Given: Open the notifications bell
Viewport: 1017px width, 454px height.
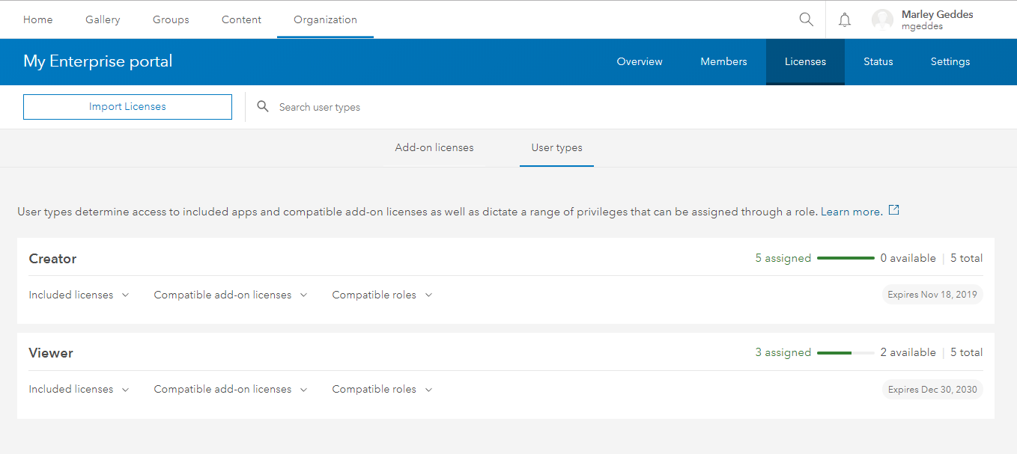Looking at the screenshot, I should [x=844, y=19].
